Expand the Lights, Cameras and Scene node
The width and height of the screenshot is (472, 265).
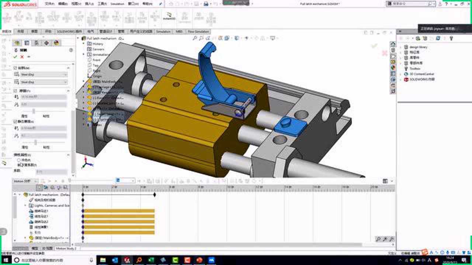pyautogui.click(x=26, y=205)
